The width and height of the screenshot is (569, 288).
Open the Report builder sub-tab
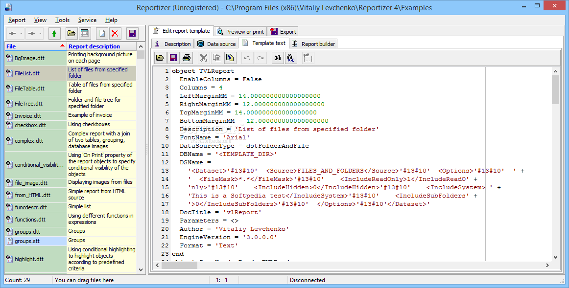(313, 44)
